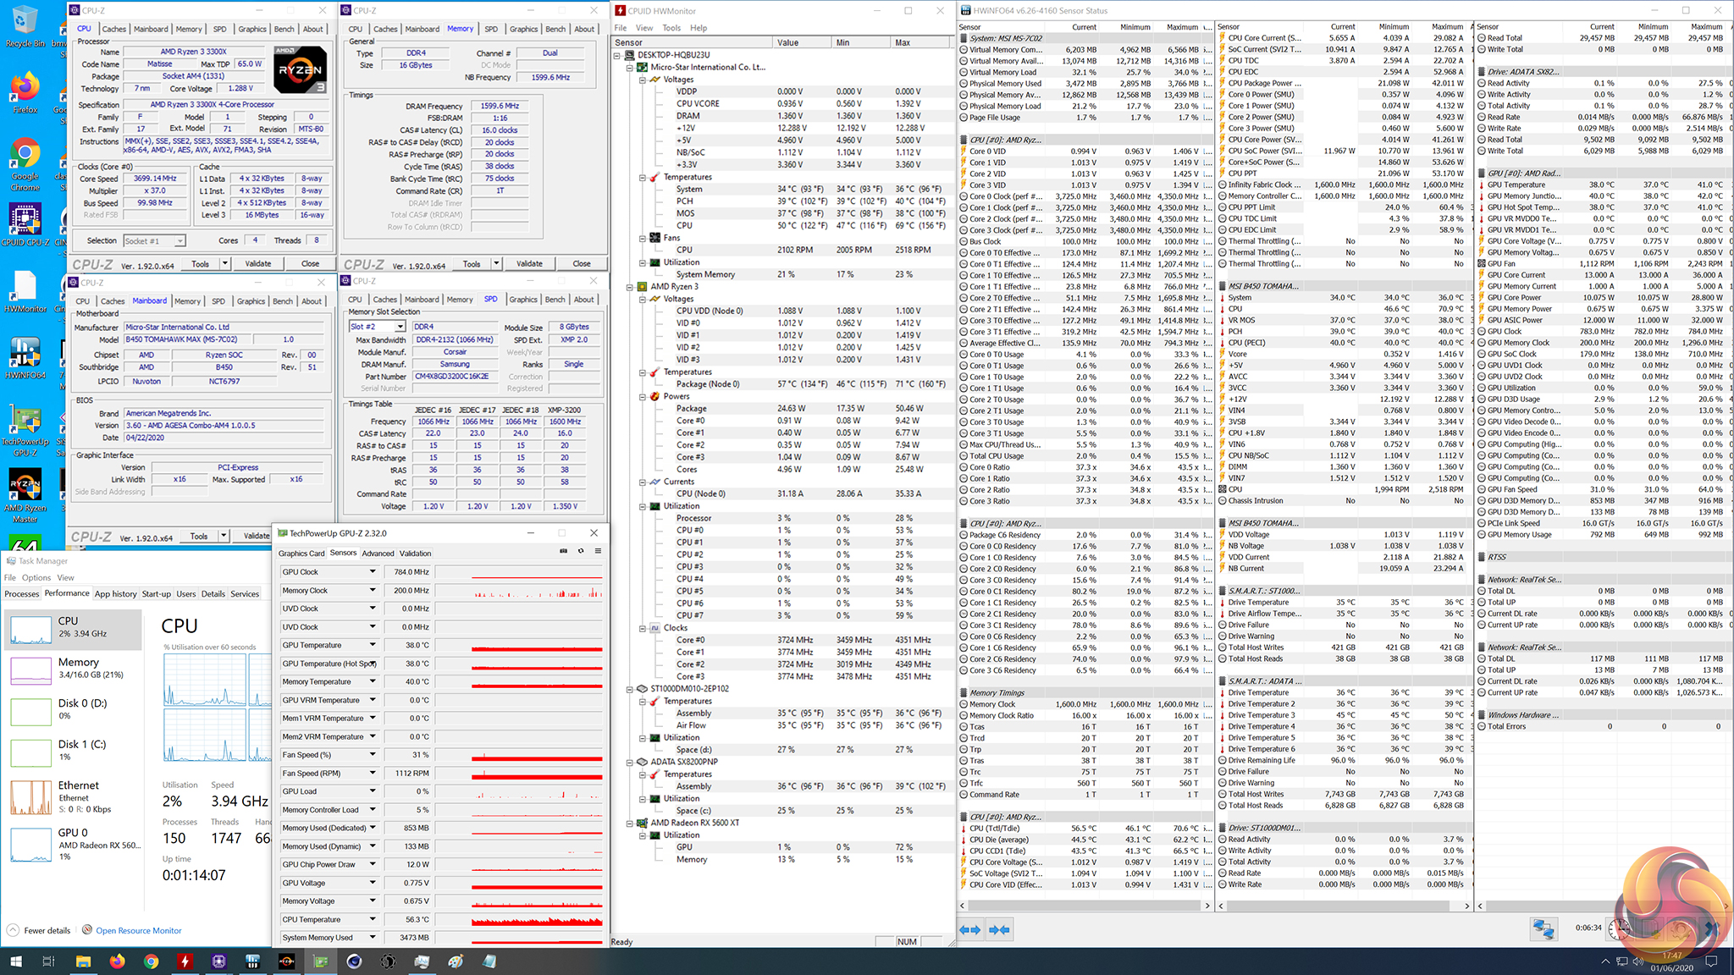Collapse the AMD Ryzen 3 tree node

pos(630,287)
